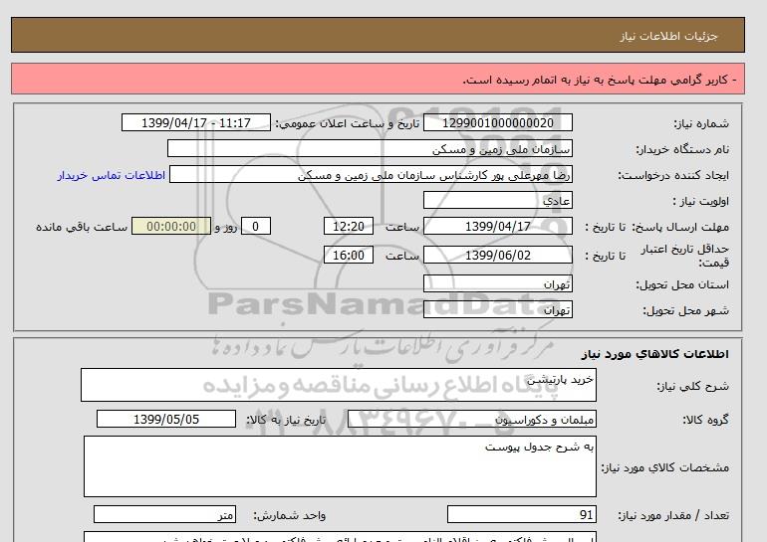Click the quantity field showing 91

coord(522,515)
